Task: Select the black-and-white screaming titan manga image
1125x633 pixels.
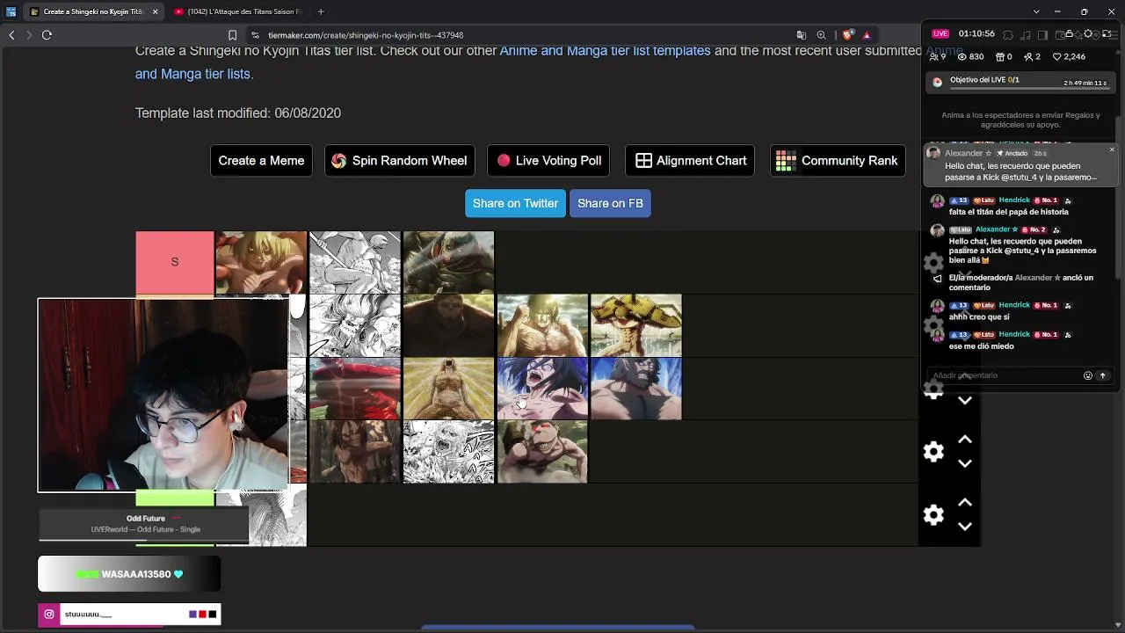Action: click(x=448, y=452)
